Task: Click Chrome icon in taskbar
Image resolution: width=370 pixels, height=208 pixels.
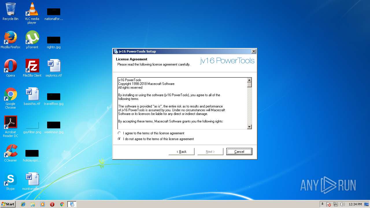Action: pyautogui.click(x=62, y=204)
